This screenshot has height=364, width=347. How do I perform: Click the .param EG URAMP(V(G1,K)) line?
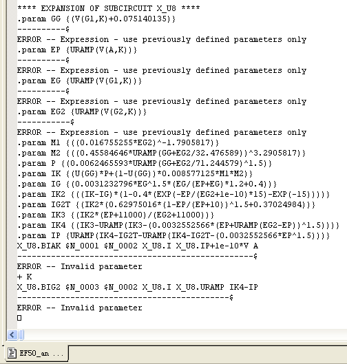79,81
